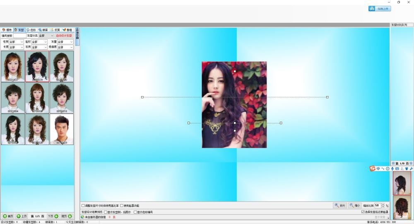Click the Sogou microphone voice input icon
The image size is (414, 224).
point(392,169)
